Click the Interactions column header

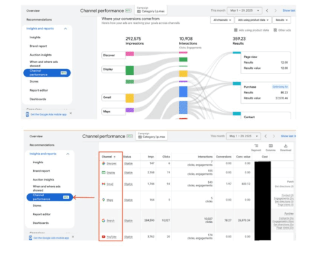(205, 157)
